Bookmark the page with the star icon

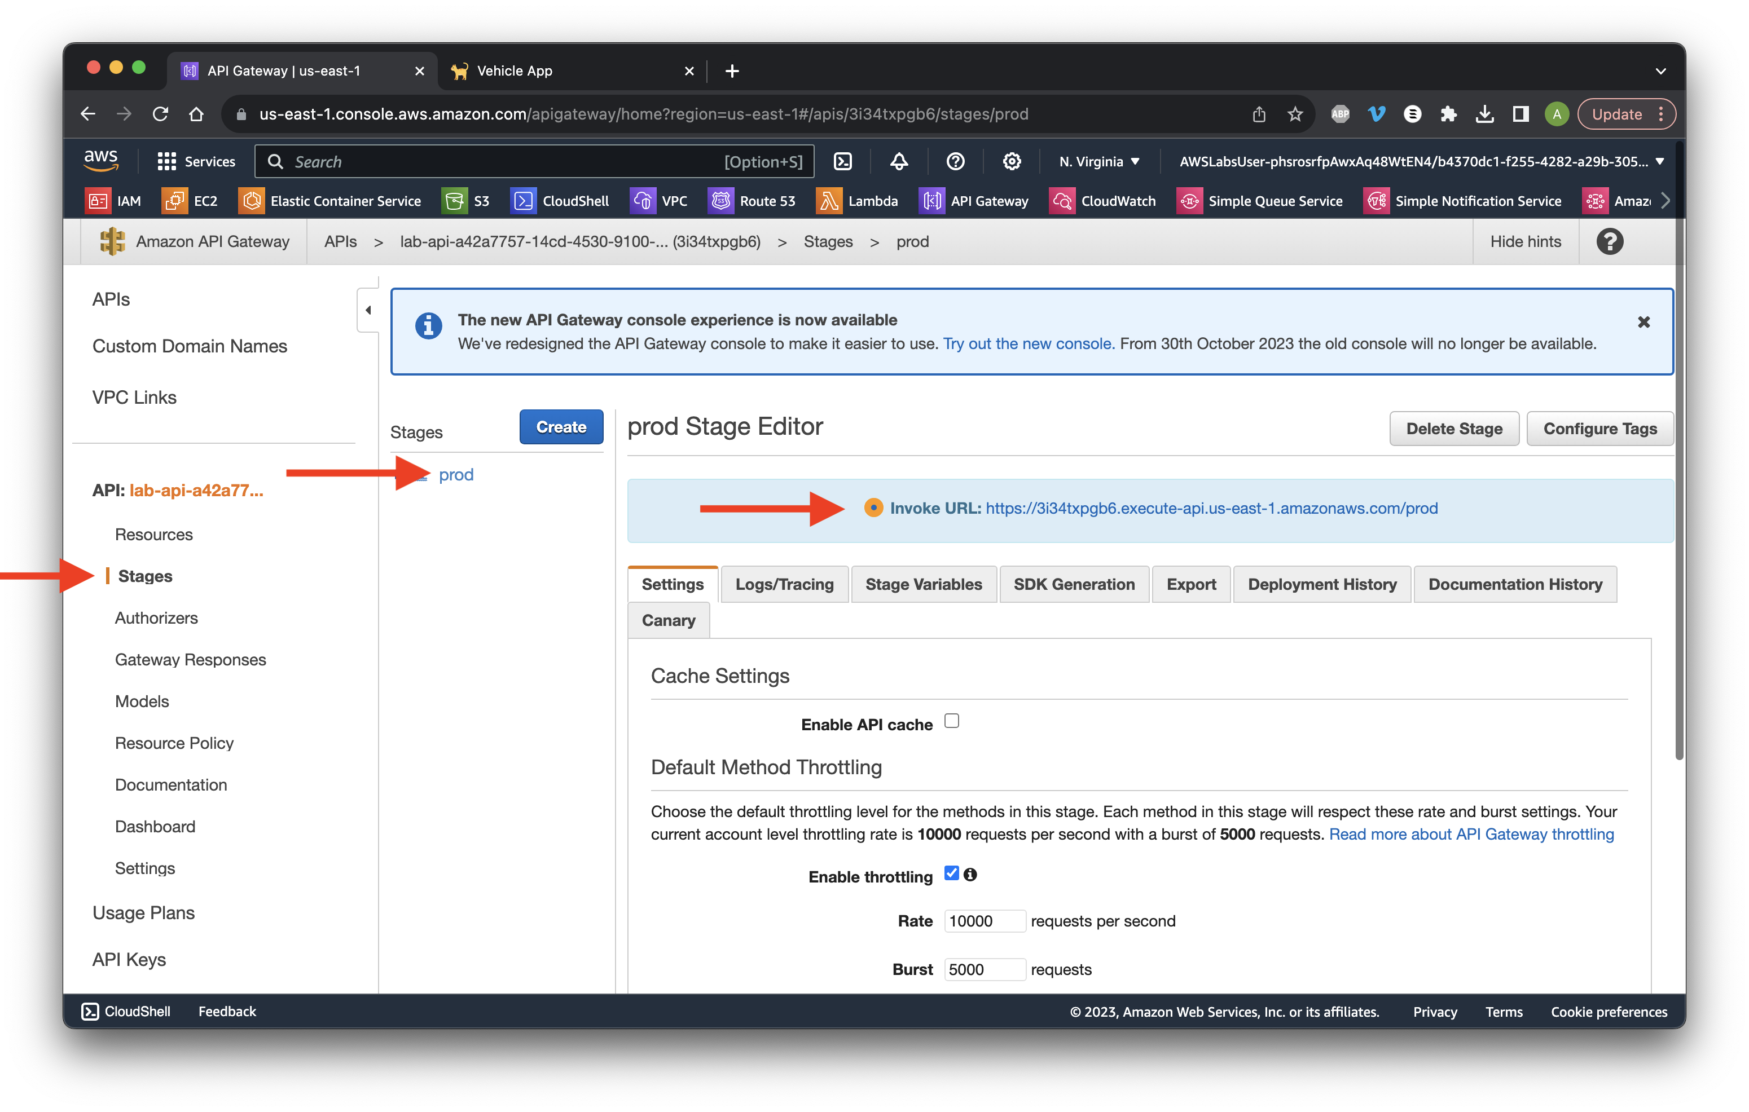point(1295,114)
